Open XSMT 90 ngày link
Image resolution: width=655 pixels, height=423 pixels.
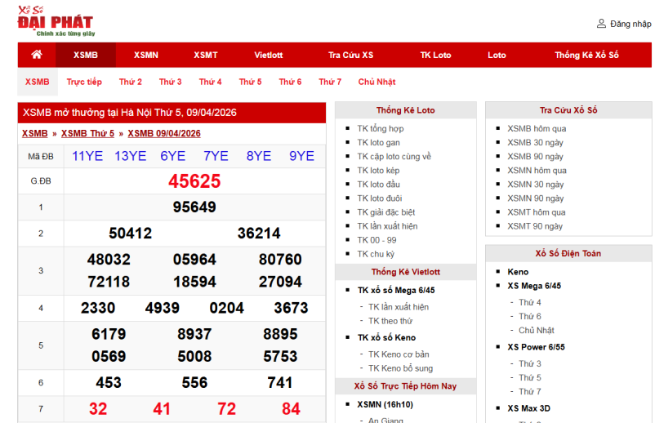coord(535,226)
